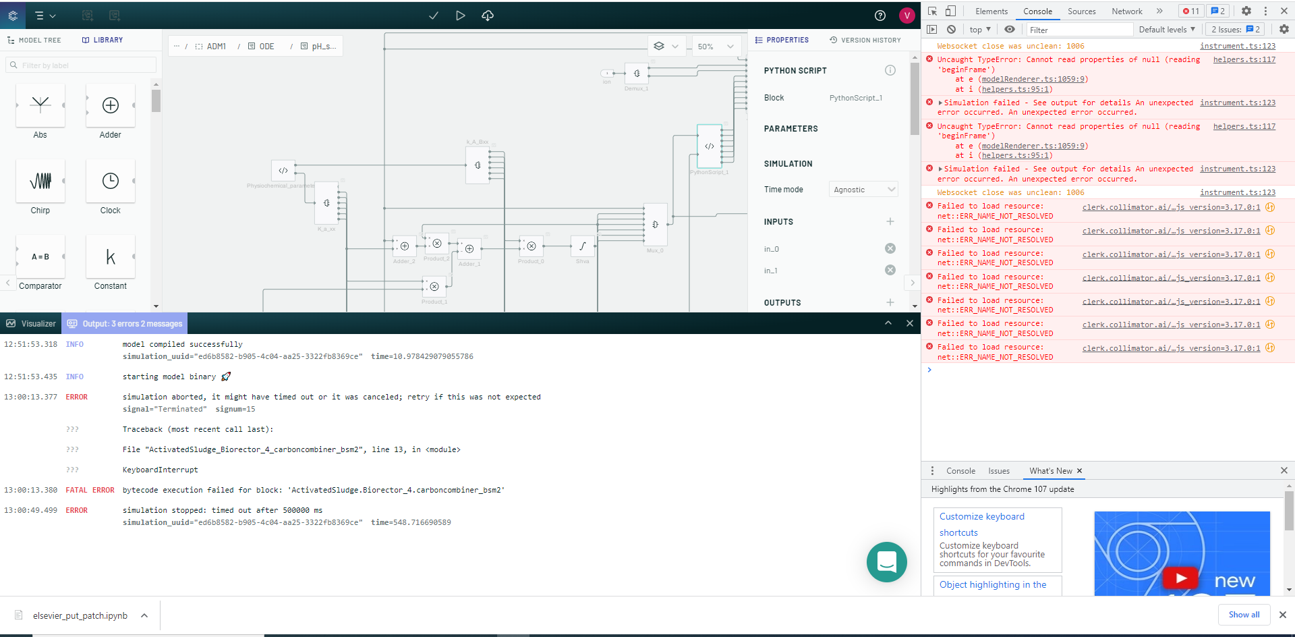This screenshot has width=1295, height=637.
Task: Run the simulation with the play icon
Action: pos(461,16)
